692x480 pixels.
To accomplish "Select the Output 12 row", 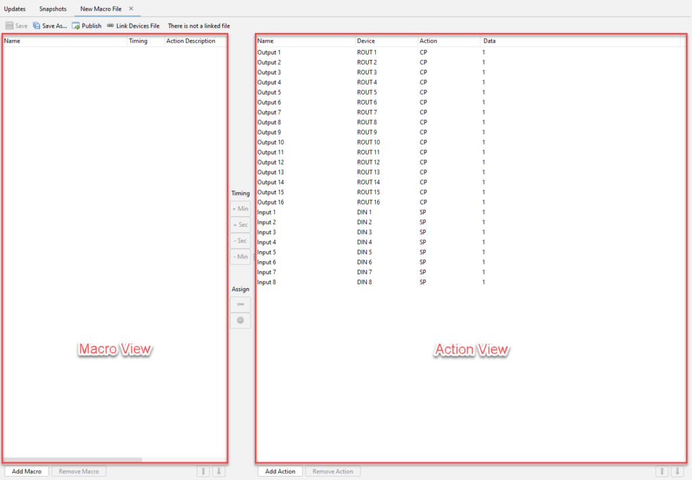I will pyautogui.click(x=470, y=163).
